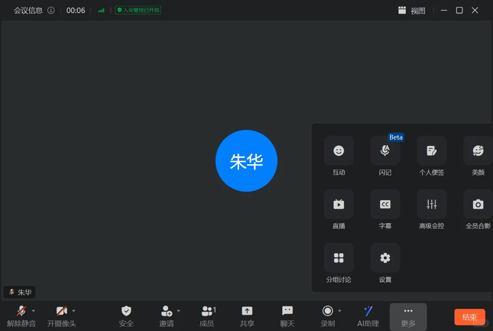The height and width of the screenshot is (331, 493).
Task: Switch to 视图 view options
Action: click(x=412, y=10)
